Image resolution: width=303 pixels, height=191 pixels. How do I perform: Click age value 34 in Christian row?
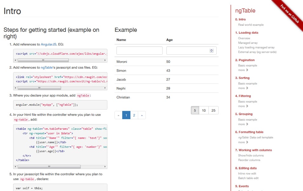(168, 97)
